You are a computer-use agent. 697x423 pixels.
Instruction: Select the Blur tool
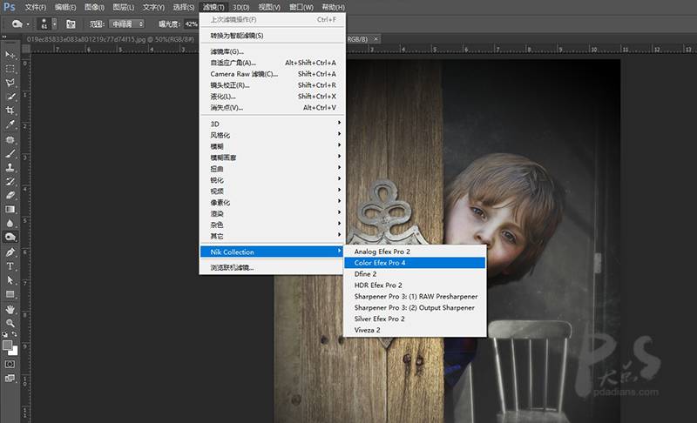[10, 223]
